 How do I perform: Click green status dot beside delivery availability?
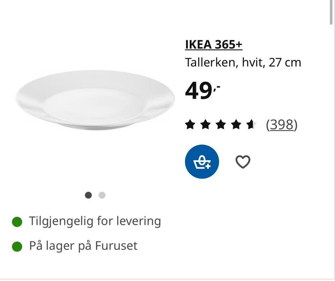coord(17,222)
